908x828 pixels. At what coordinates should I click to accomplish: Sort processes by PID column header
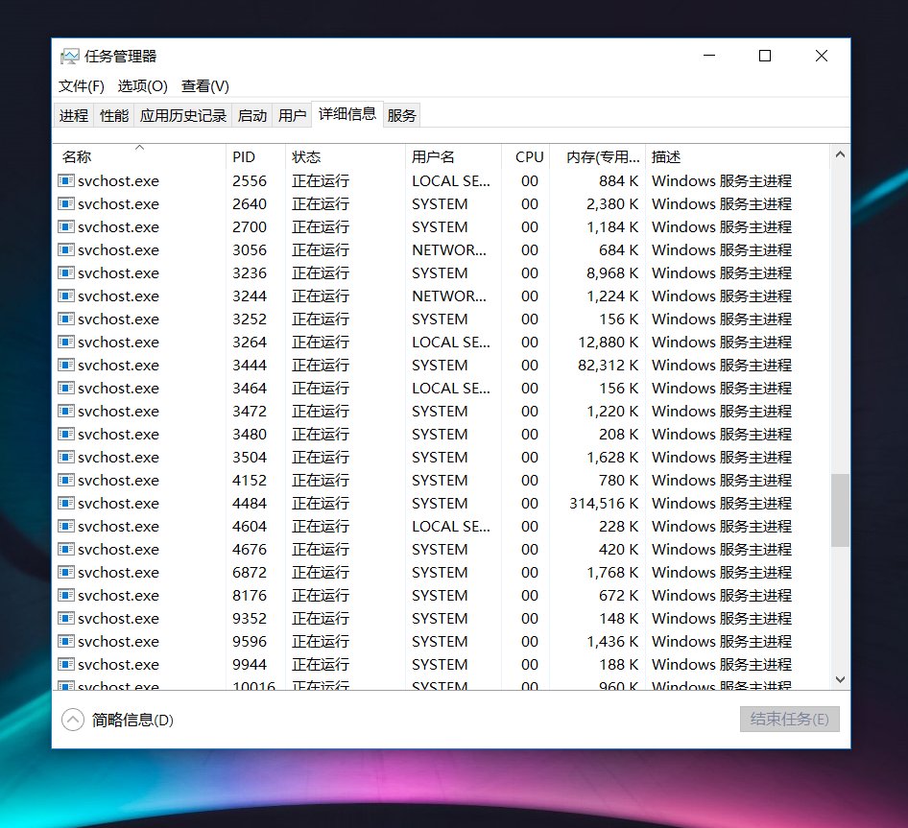pyautogui.click(x=255, y=157)
